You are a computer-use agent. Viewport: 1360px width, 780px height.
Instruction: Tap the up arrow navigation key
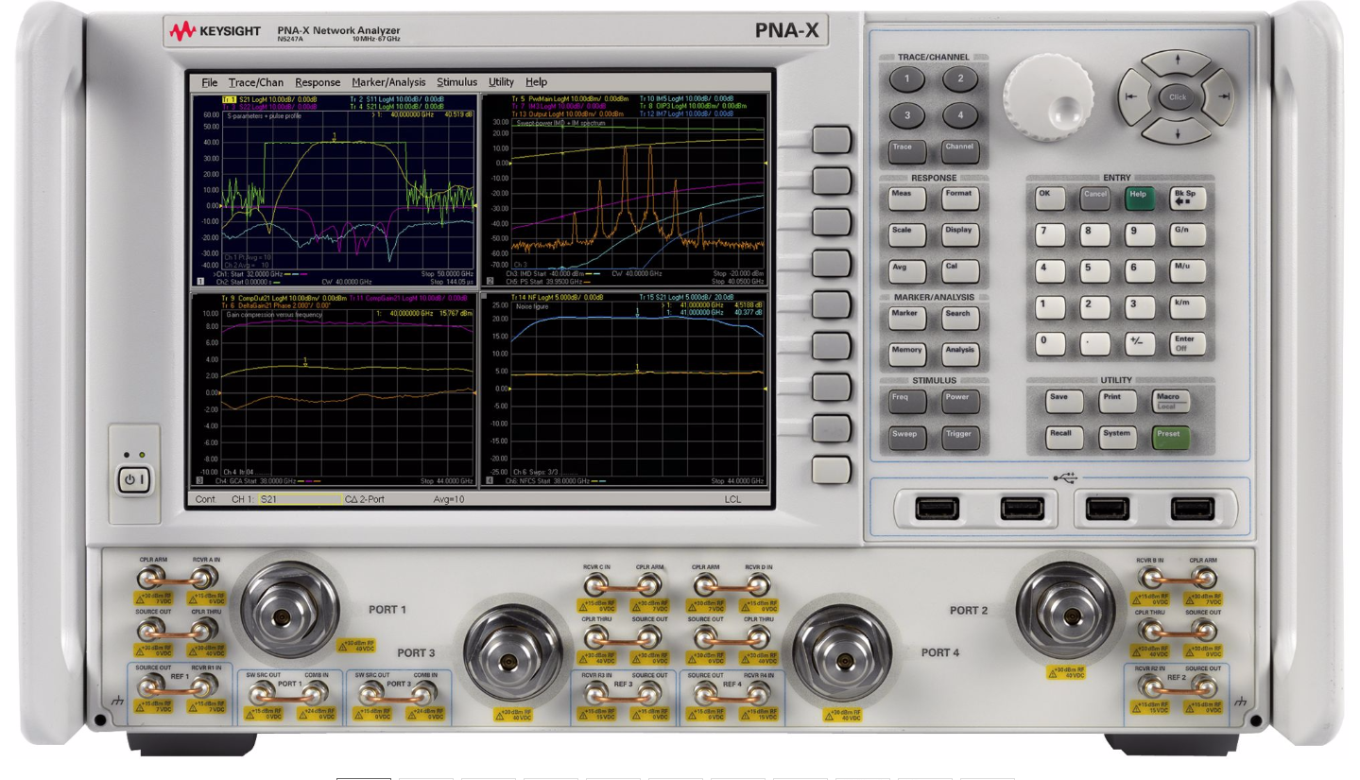pyautogui.click(x=1178, y=61)
